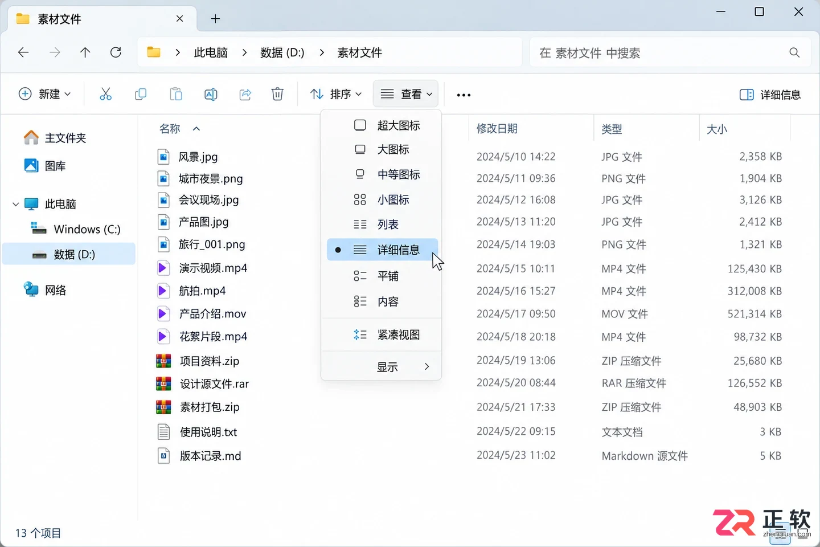This screenshot has width=820, height=547.
Task: Select 详细信息 view in dropdown menu
Action: pyautogui.click(x=381, y=250)
